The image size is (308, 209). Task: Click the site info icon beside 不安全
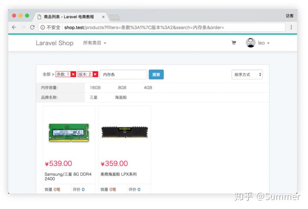click(43, 27)
